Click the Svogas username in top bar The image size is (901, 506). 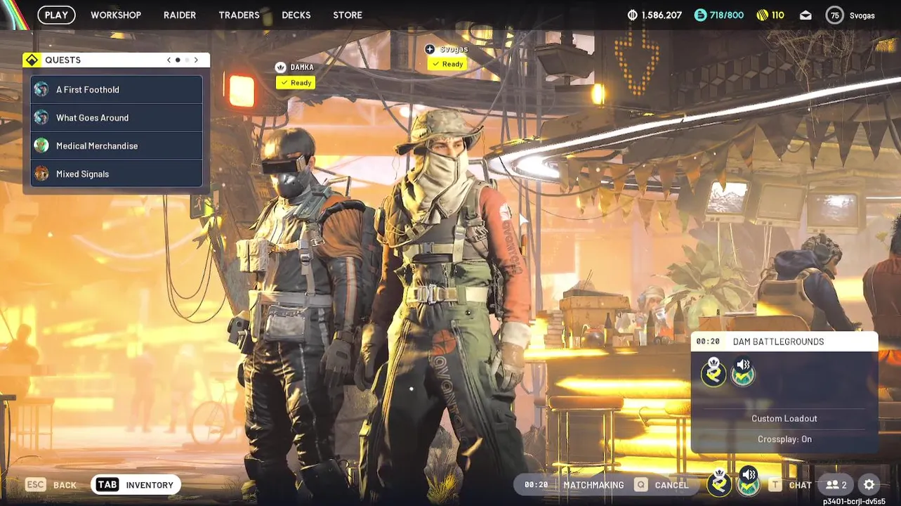(x=862, y=15)
